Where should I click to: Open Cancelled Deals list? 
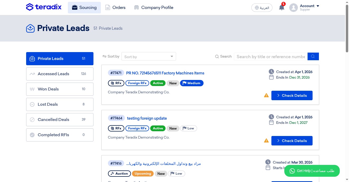pos(60,120)
